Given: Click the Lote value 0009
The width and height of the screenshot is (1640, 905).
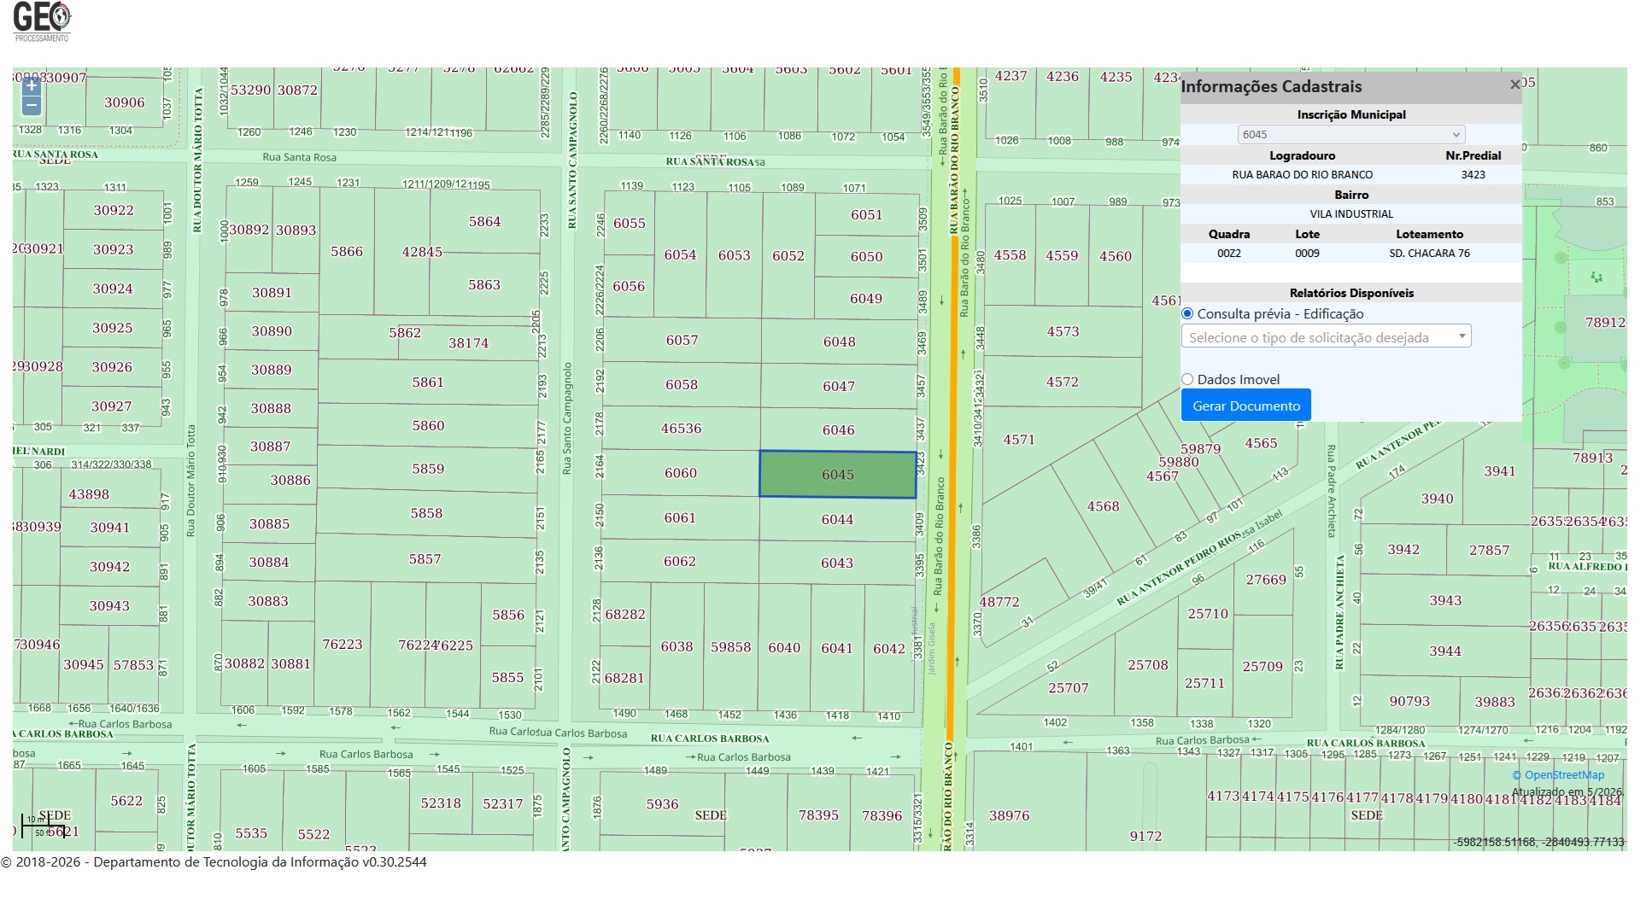Looking at the screenshot, I should pyautogui.click(x=1307, y=253).
